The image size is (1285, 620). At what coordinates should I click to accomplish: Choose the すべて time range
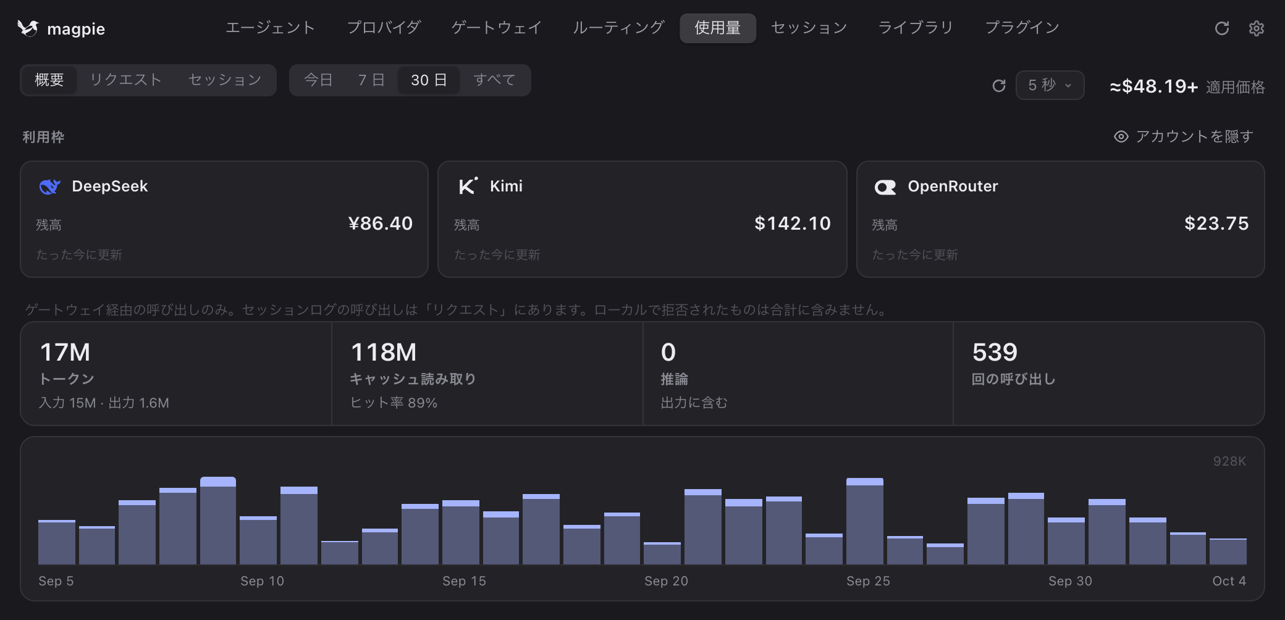pos(494,80)
